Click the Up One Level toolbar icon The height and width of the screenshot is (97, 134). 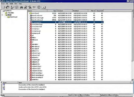coord(44,7)
